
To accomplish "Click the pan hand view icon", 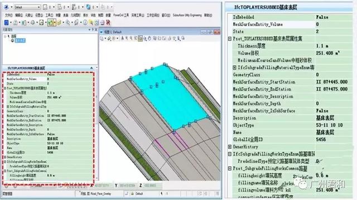I will 149,38.
